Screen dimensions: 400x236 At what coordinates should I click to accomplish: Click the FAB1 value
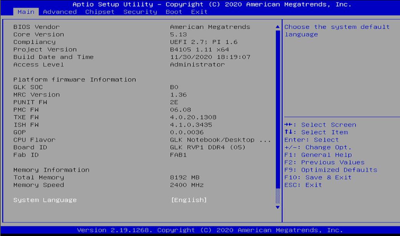pyautogui.click(x=178, y=155)
